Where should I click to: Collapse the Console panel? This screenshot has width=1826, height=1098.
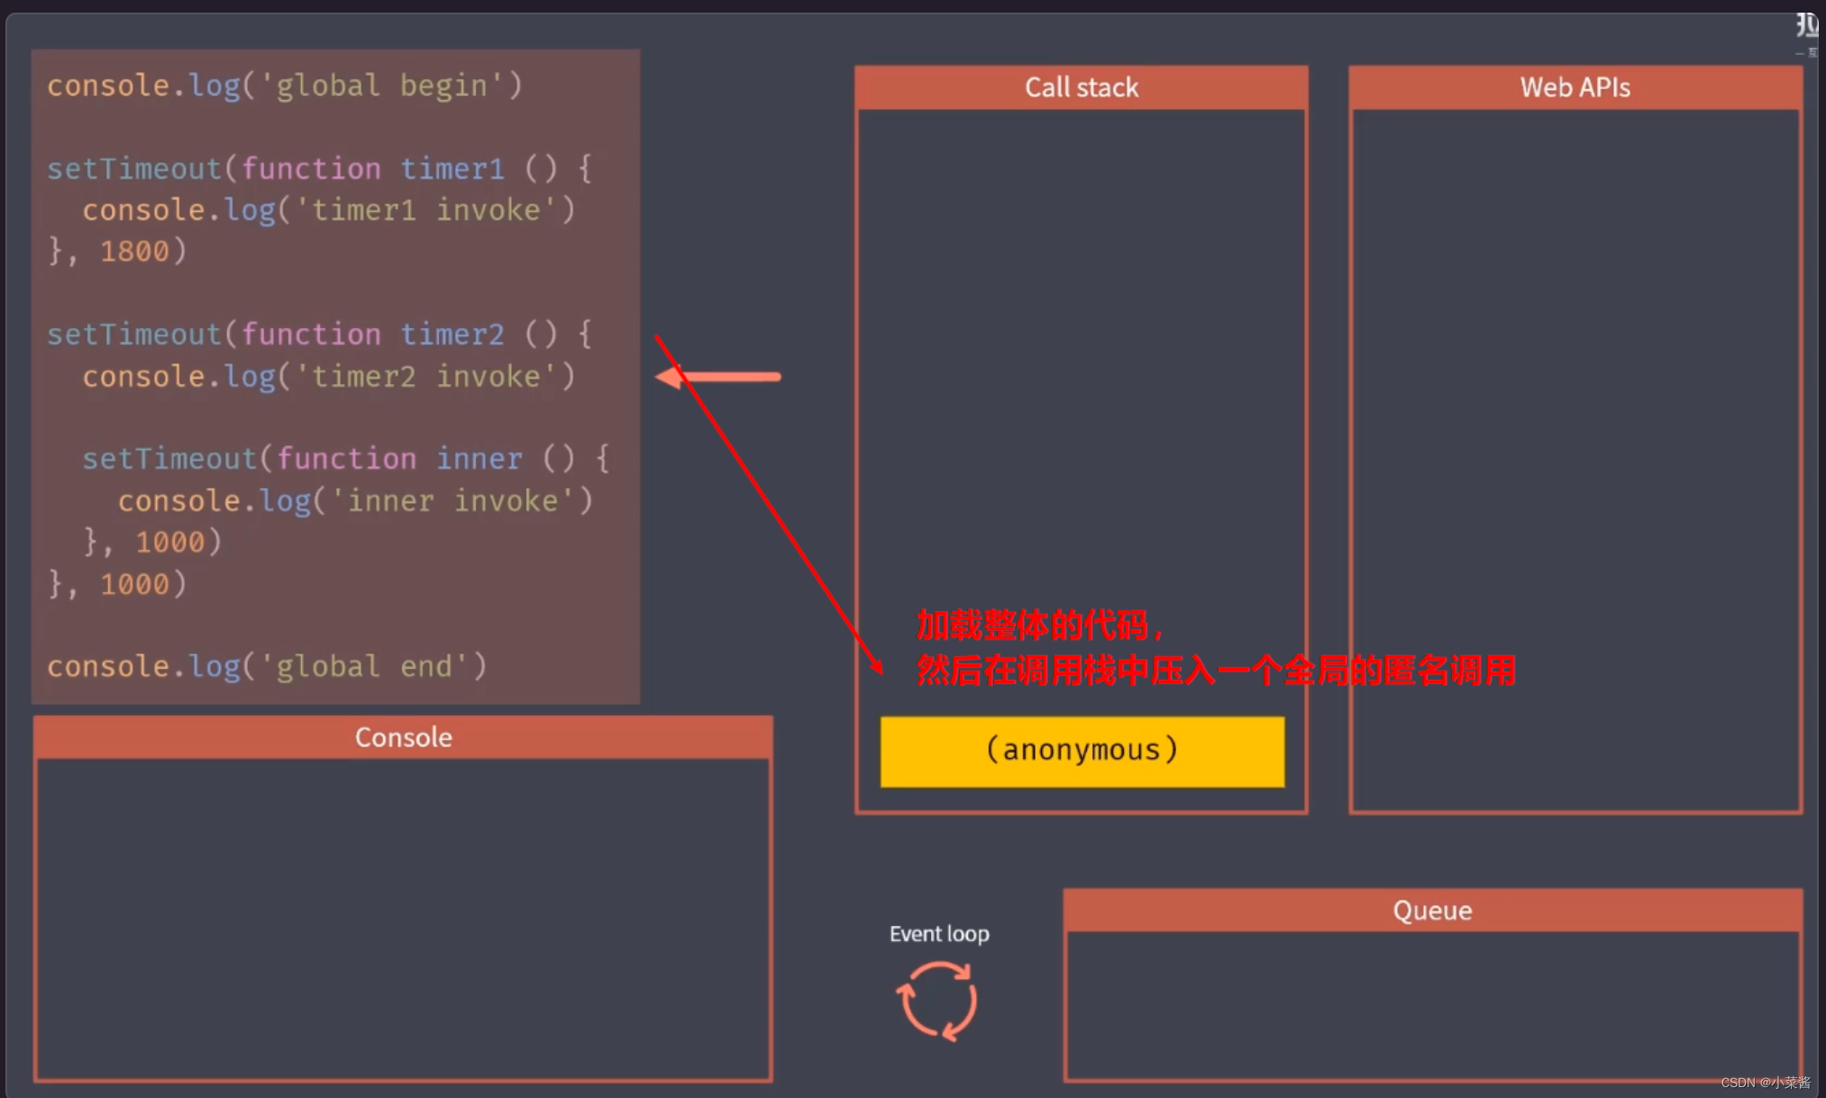tap(403, 737)
